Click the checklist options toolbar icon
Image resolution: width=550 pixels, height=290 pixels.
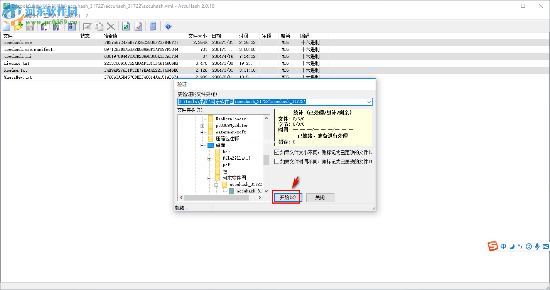[x=72, y=26]
